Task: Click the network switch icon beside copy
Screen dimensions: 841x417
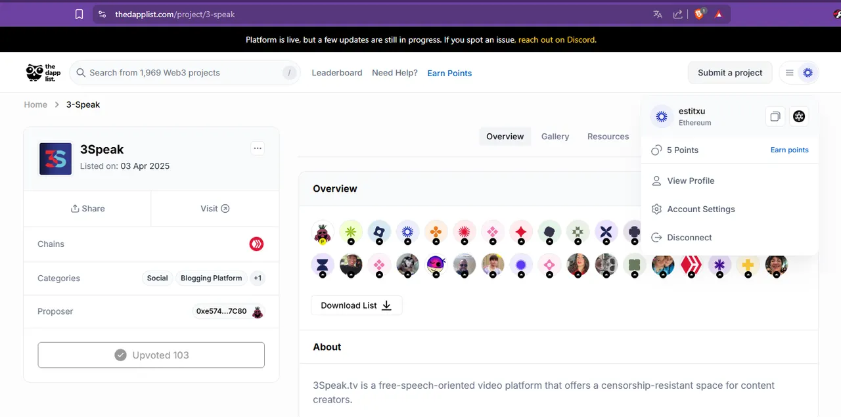Action: (799, 116)
